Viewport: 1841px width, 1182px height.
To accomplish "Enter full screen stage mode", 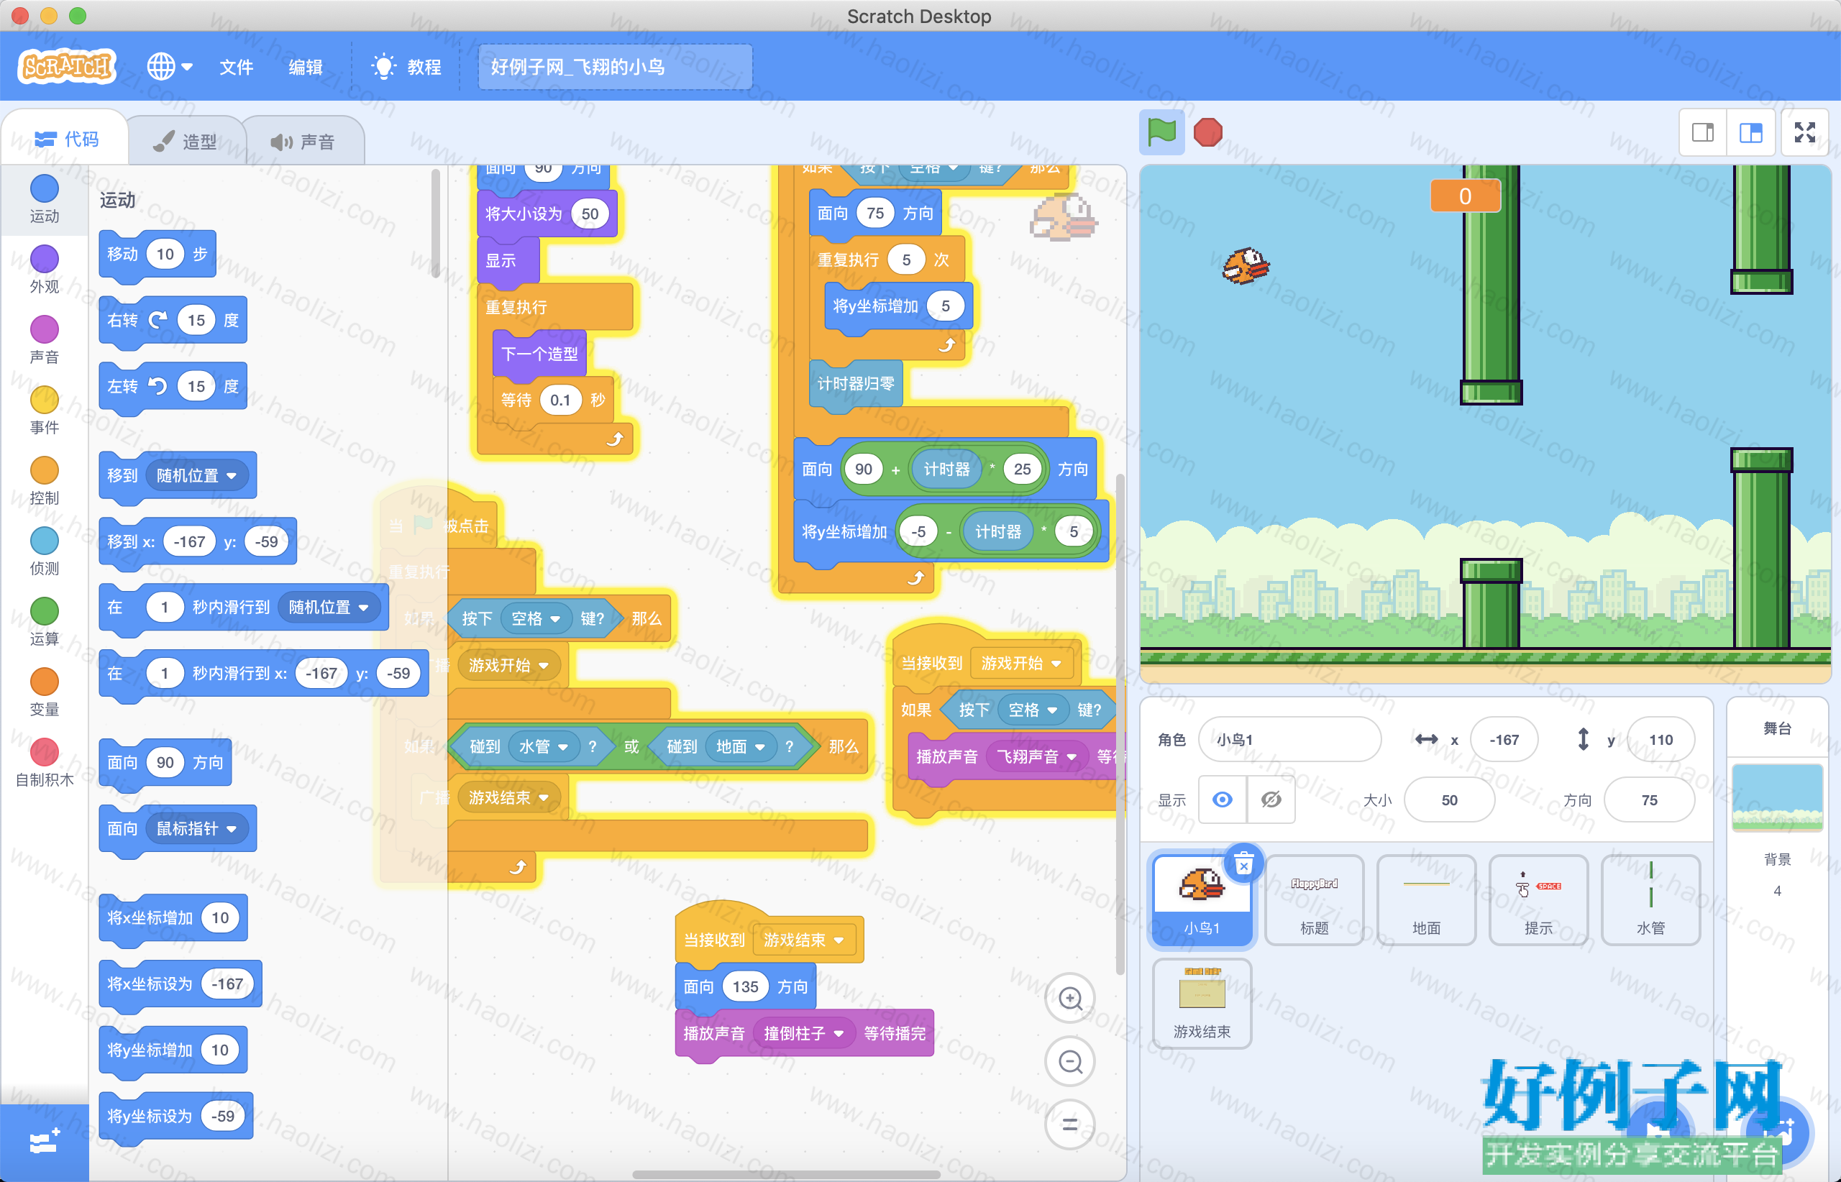I will 1804,133.
